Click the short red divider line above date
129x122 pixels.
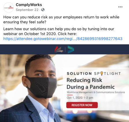click(x=70, y=95)
